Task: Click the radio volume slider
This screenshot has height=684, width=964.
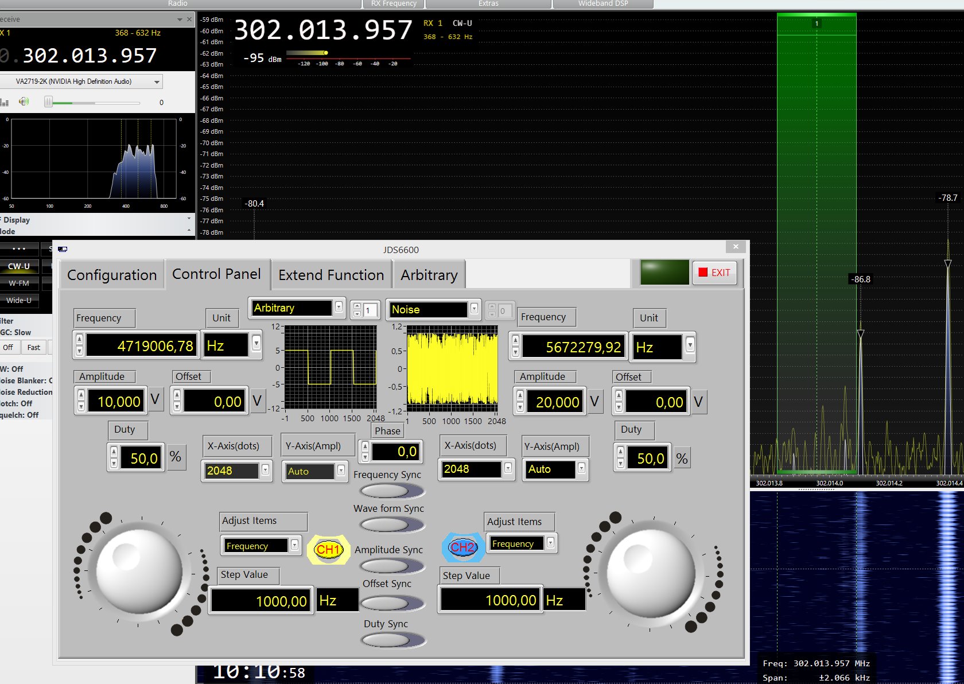Action: [x=93, y=103]
